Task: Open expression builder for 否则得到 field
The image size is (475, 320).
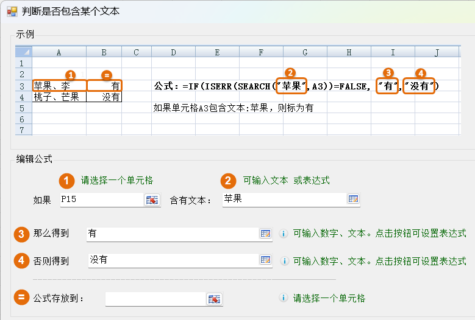Action: (265, 260)
